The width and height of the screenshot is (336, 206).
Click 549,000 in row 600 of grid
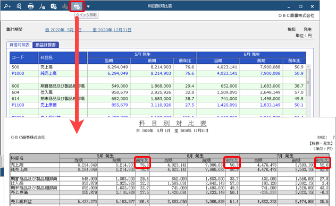[120, 86]
